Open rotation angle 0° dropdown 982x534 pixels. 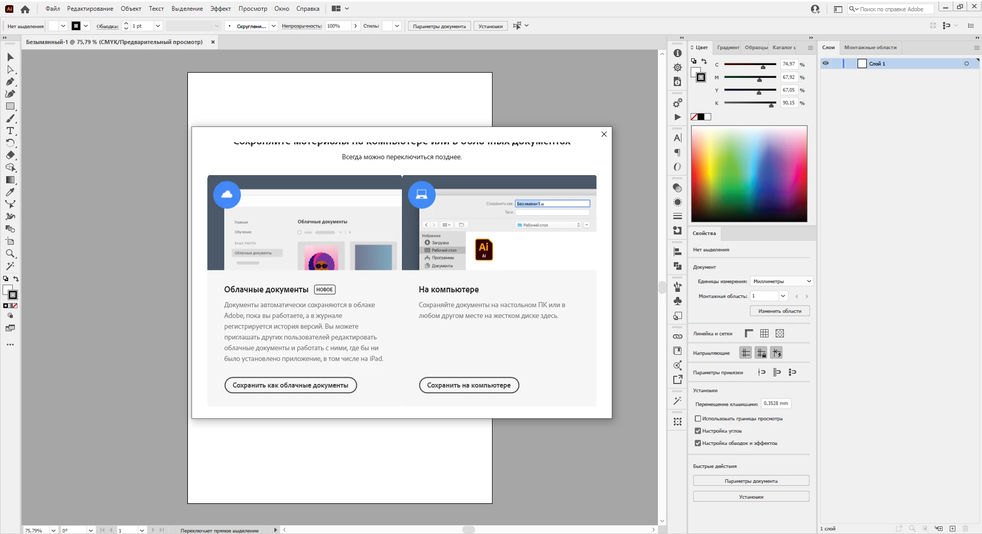[91, 530]
